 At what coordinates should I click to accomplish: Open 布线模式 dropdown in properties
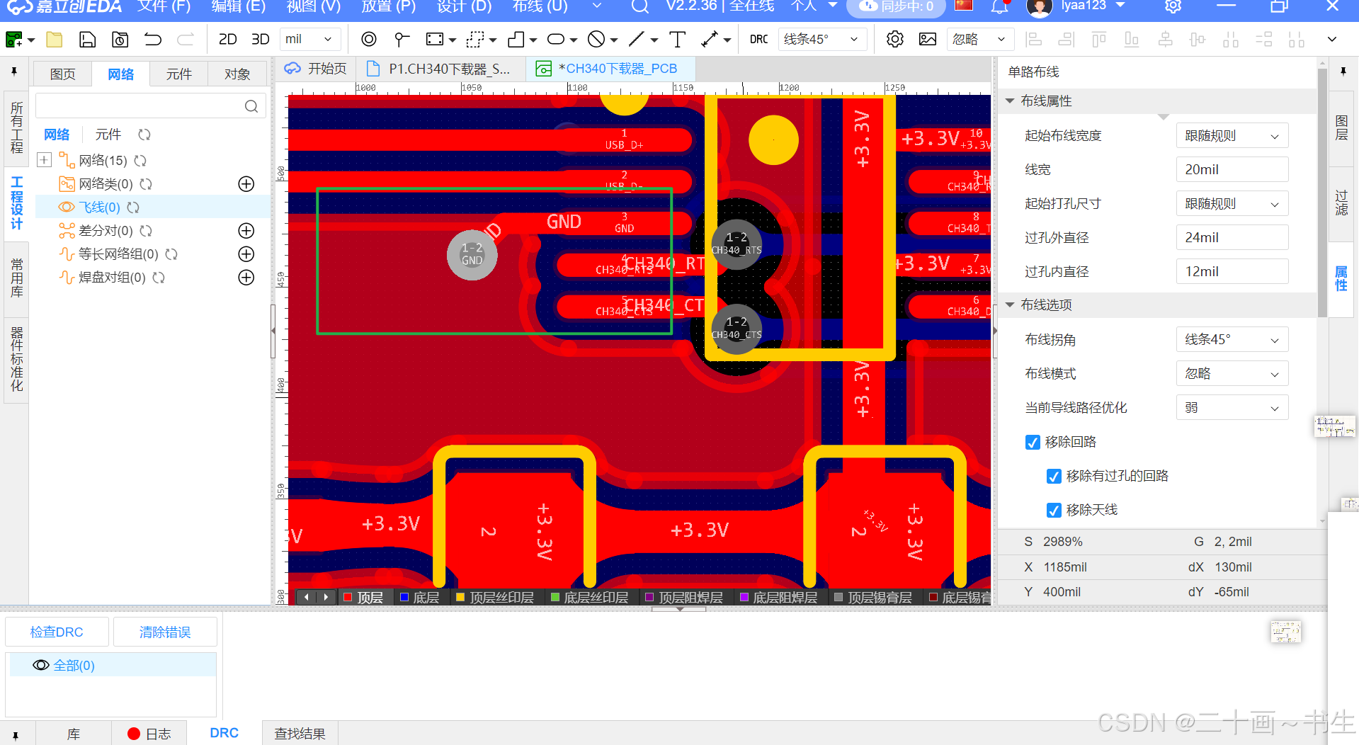[x=1232, y=374]
